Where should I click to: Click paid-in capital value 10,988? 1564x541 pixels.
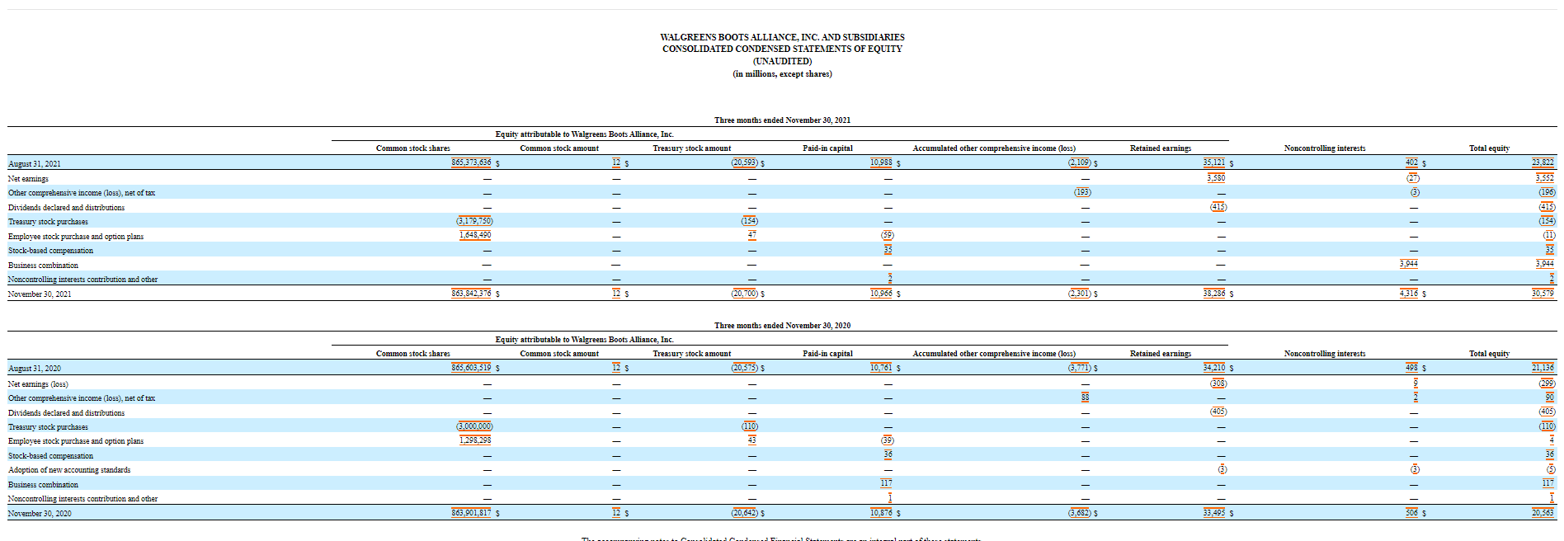click(x=881, y=162)
